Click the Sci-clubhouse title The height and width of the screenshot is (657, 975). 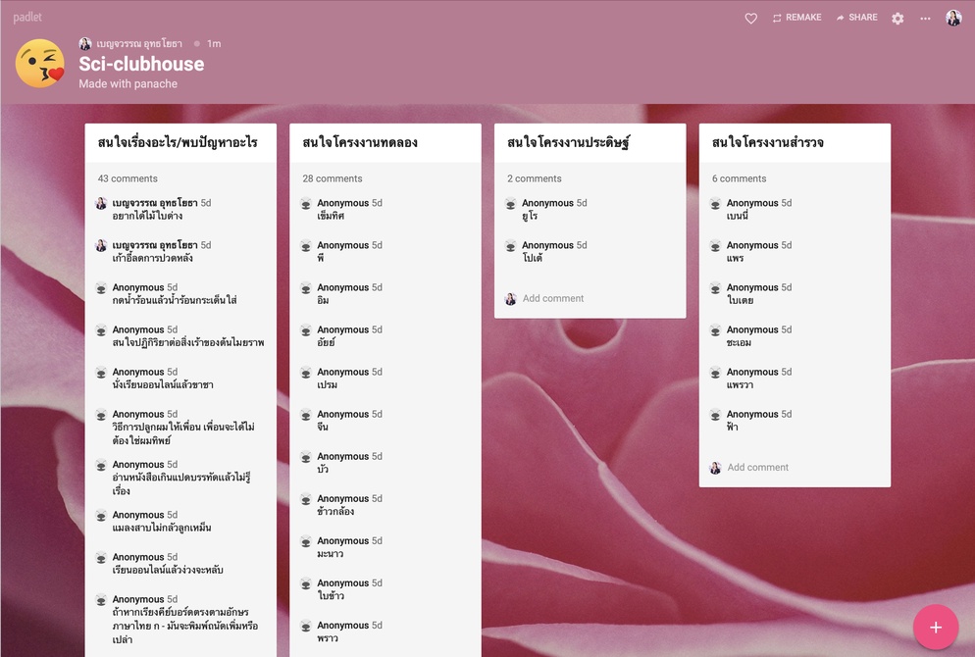click(141, 64)
